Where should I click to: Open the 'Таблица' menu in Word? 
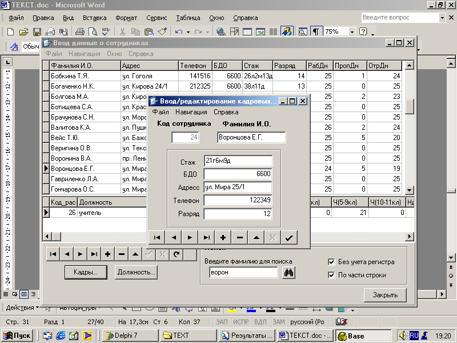point(188,18)
